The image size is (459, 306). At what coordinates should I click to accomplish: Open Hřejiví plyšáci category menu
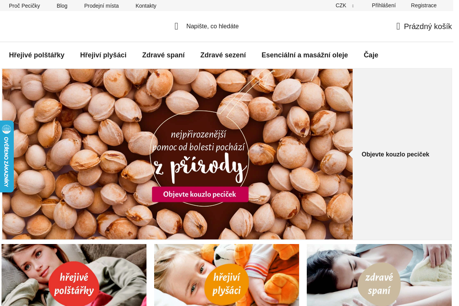pyautogui.click(x=103, y=55)
